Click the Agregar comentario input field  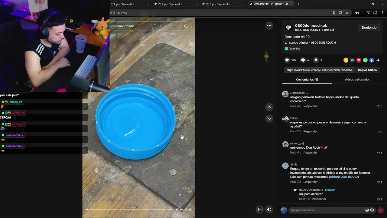pos(327,210)
